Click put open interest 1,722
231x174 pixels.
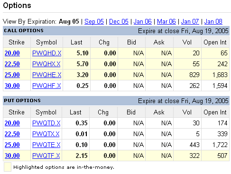click(220, 145)
